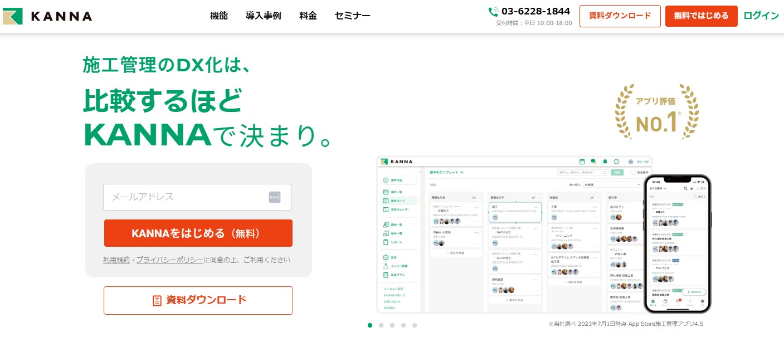
Task: Open the プライバシーポリシー link
Action: [x=170, y=260]
